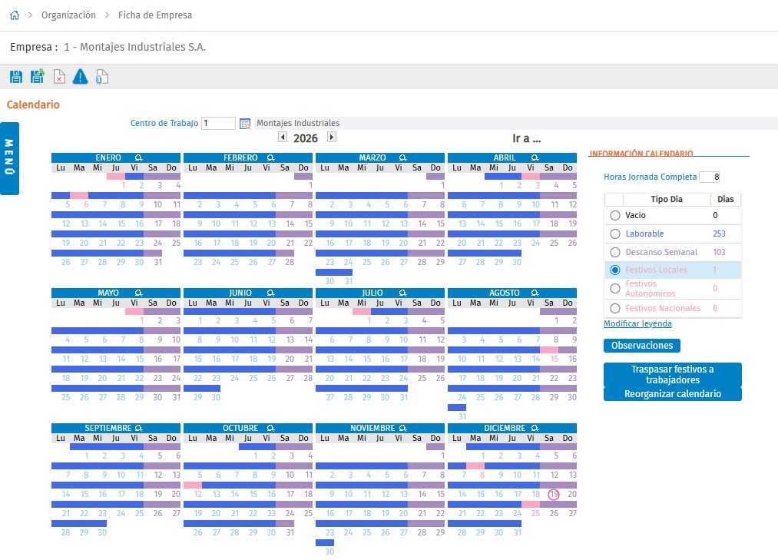Click Montajes Industriales work center name
Screen dimensions: 778x560
(x=298, y=123)
